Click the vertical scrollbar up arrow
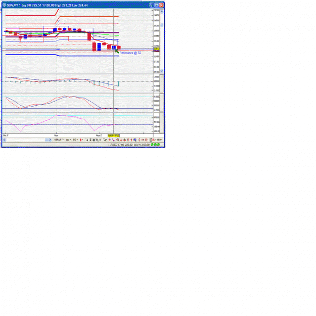This screenshot has width=316, height=316. click(x=162, y=12)
